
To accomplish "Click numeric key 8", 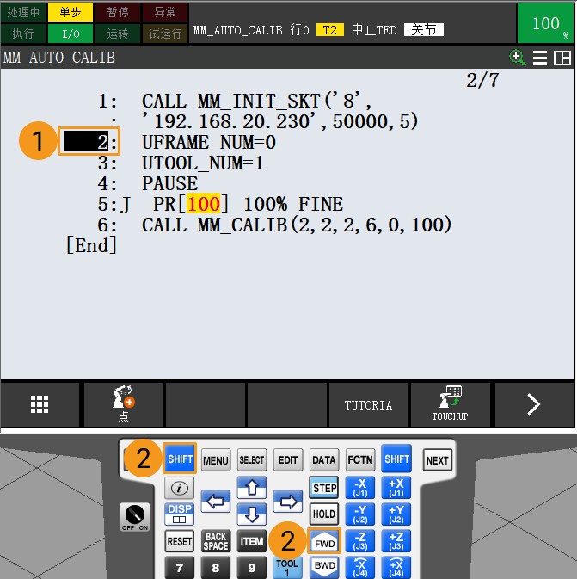I will pyautogui.click(x=216, y=568).
